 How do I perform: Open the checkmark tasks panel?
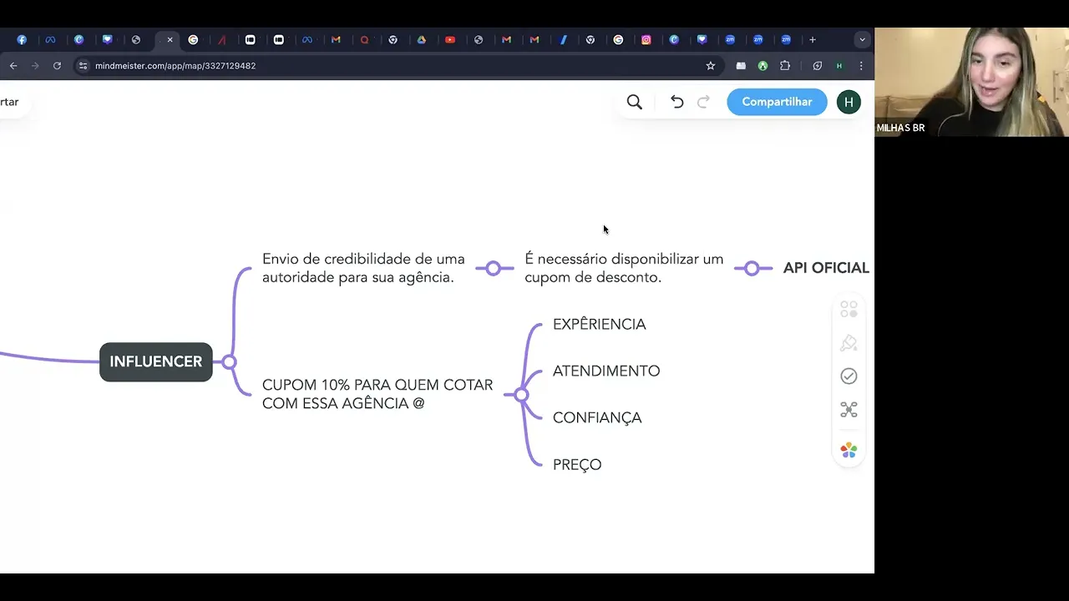(x=849, y=376)
